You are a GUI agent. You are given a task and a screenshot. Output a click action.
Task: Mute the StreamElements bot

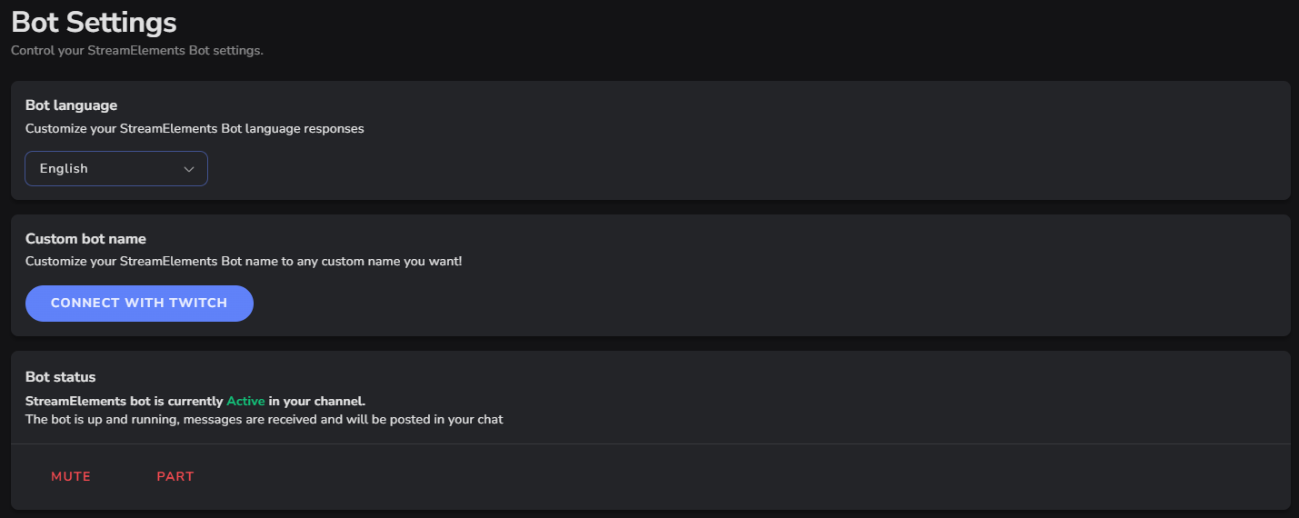coord(71,477)
